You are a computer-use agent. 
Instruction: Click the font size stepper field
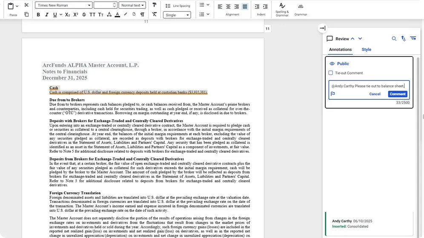[105, 5]
